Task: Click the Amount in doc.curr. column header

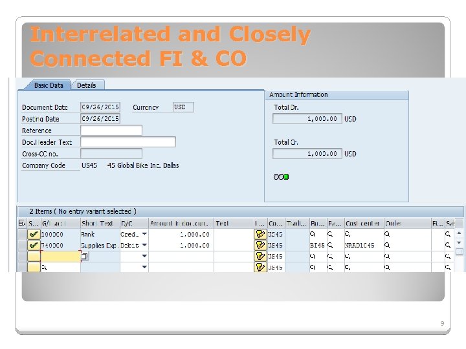Action: [x=181, y=223]
